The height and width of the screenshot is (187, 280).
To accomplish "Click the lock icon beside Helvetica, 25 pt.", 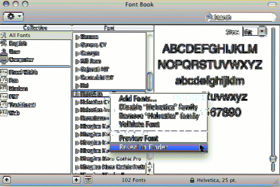I will (192, 180).
